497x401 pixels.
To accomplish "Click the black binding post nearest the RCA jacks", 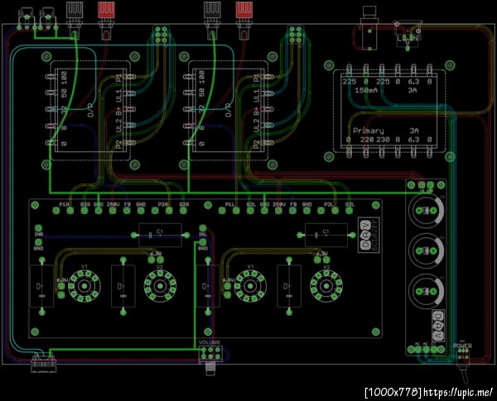I will tap(75, 20).
